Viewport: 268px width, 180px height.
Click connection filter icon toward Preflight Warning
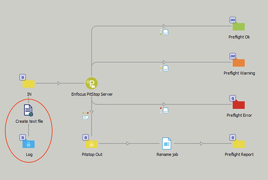coord(164,68)
